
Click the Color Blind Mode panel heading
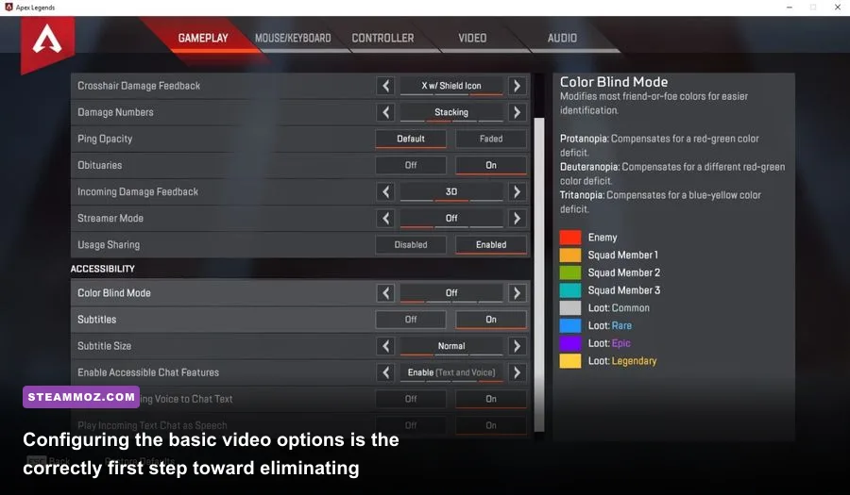tap(614, 82)
